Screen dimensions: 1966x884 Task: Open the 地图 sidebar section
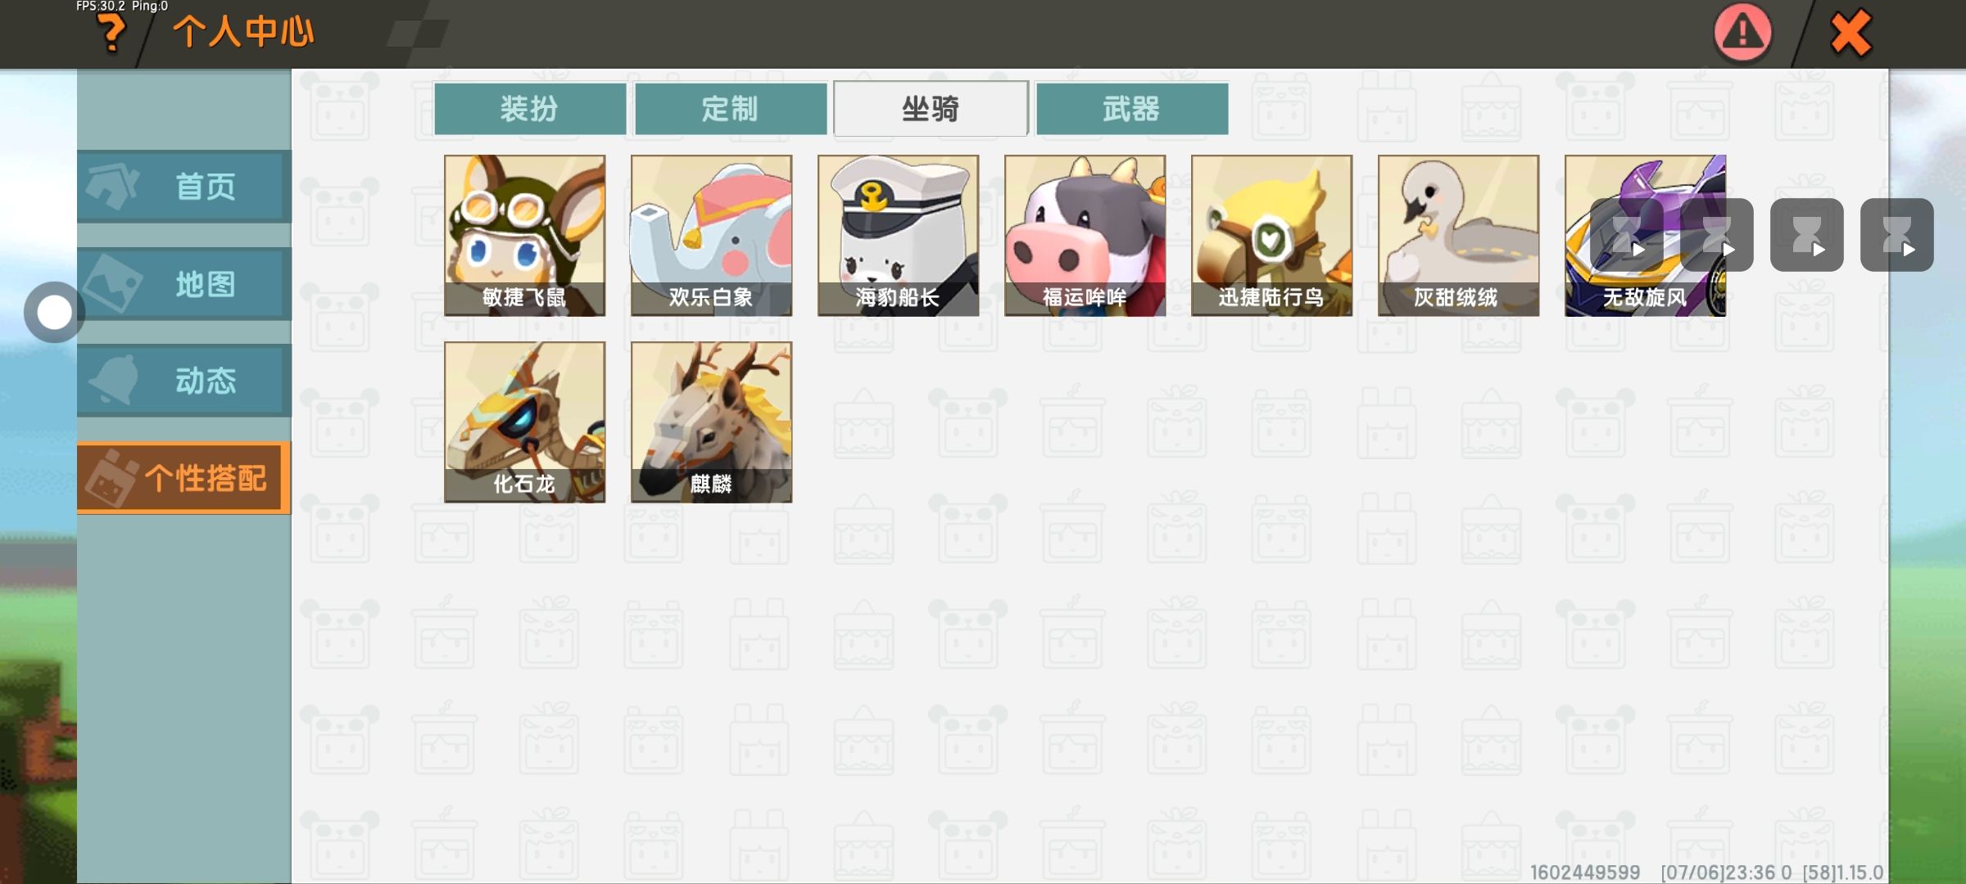click(x=184, y=284)
